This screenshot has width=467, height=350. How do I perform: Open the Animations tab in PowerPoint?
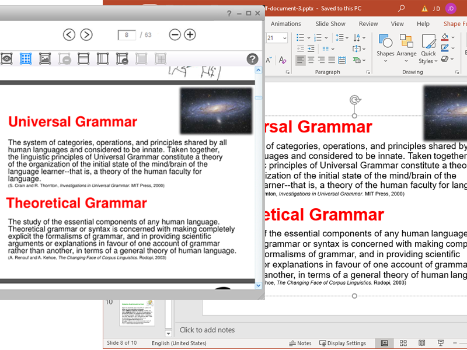click(x=286, y=24)
